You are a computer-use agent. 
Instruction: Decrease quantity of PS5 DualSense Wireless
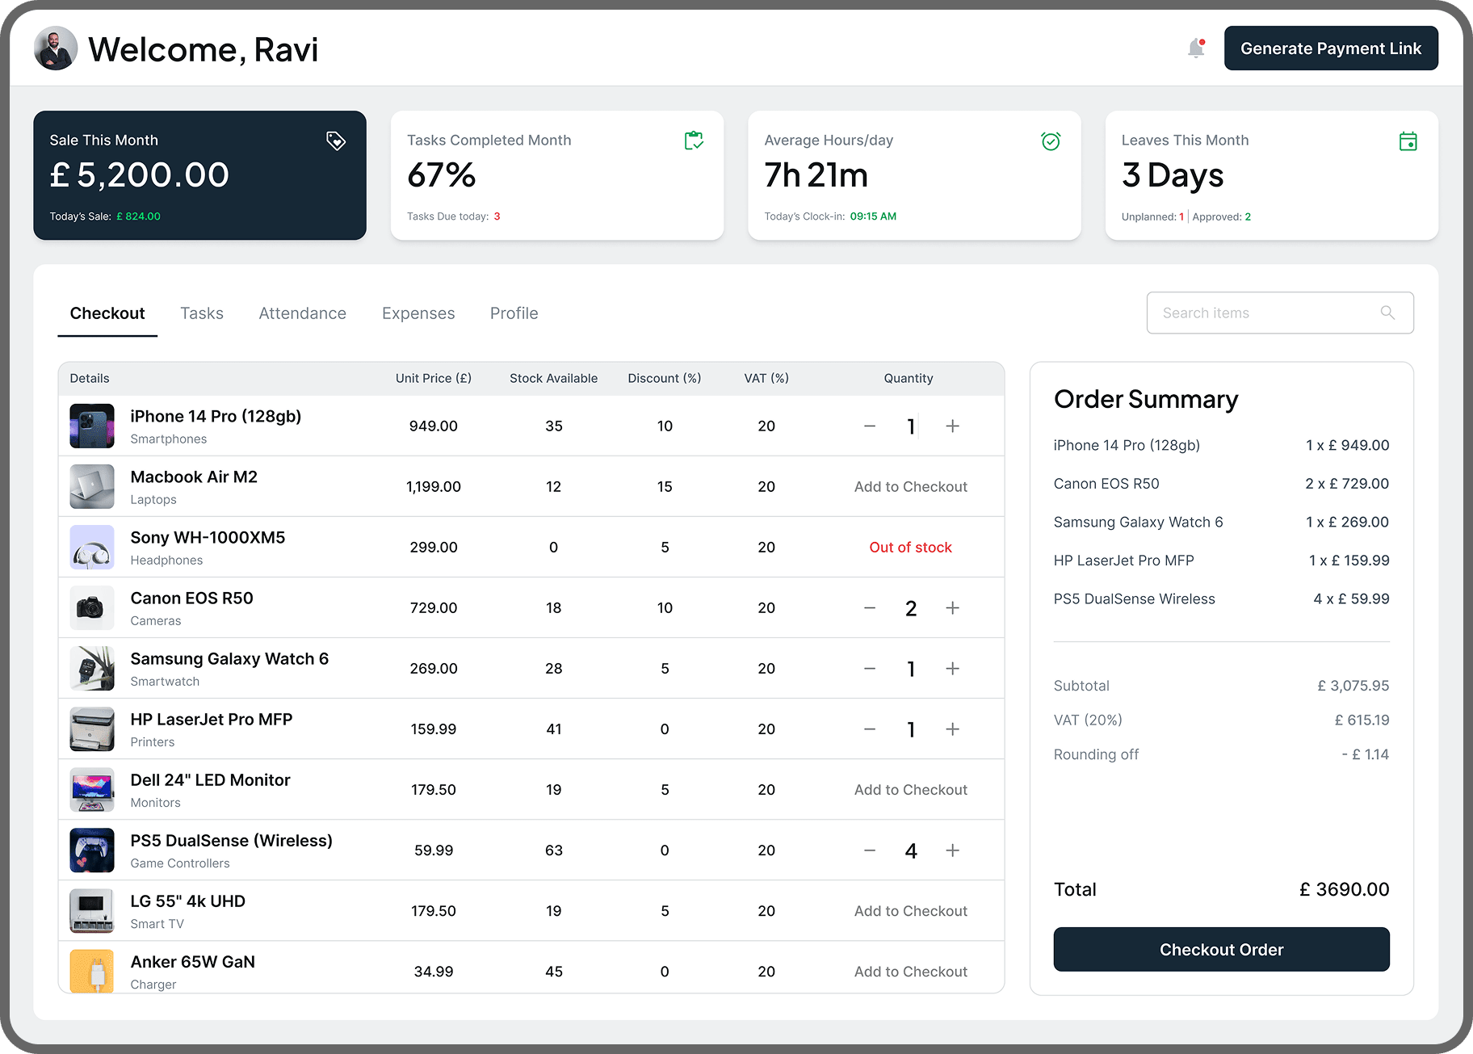870,850
